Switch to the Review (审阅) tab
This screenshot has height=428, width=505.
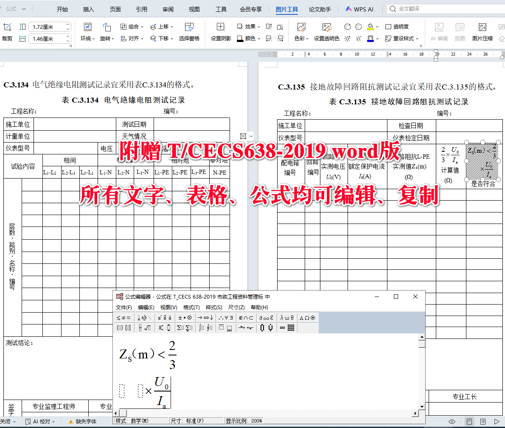click(x=168, y=9)
